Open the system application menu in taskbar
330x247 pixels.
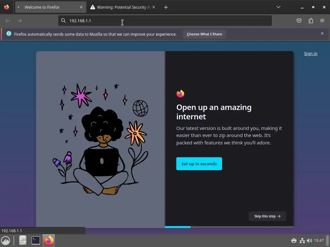(6, 241)
